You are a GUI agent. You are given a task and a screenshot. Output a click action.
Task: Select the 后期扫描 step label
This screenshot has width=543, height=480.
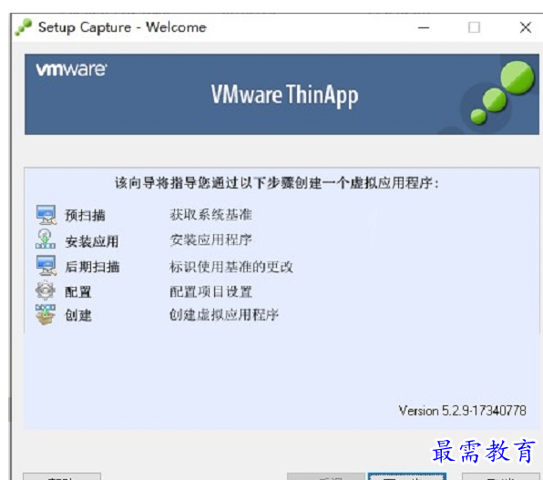pyautogui.click(x=92, y=267)
